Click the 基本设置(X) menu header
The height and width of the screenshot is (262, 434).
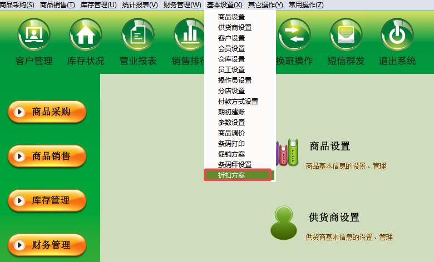click(x=224, y=5)
